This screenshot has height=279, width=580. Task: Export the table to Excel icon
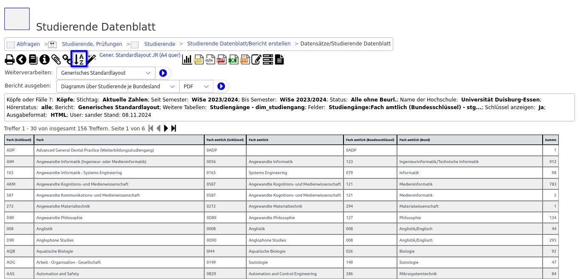click(233, 60)
